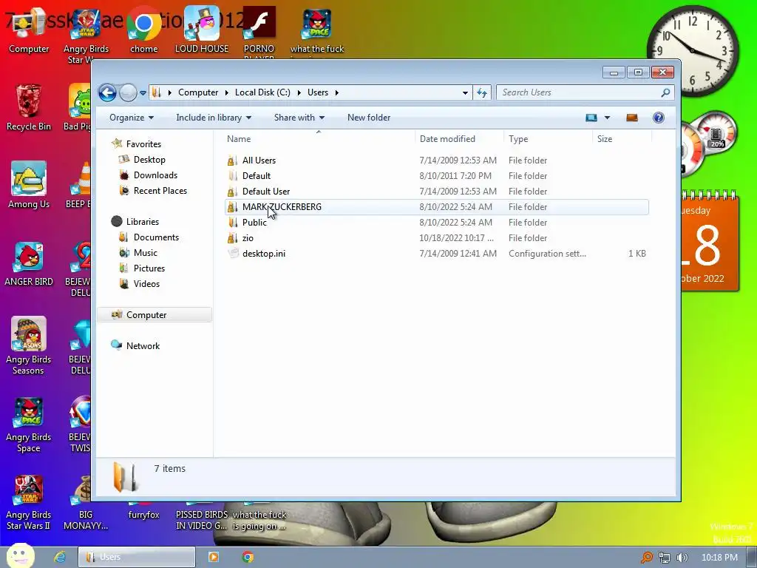Expand the address bar history dropdown
Screen dimensions: 757x568
pos(465,92)
